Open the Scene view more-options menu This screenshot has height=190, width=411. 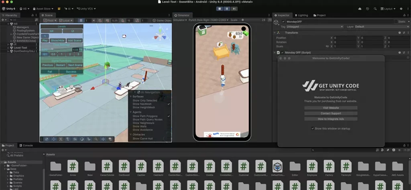170,15
